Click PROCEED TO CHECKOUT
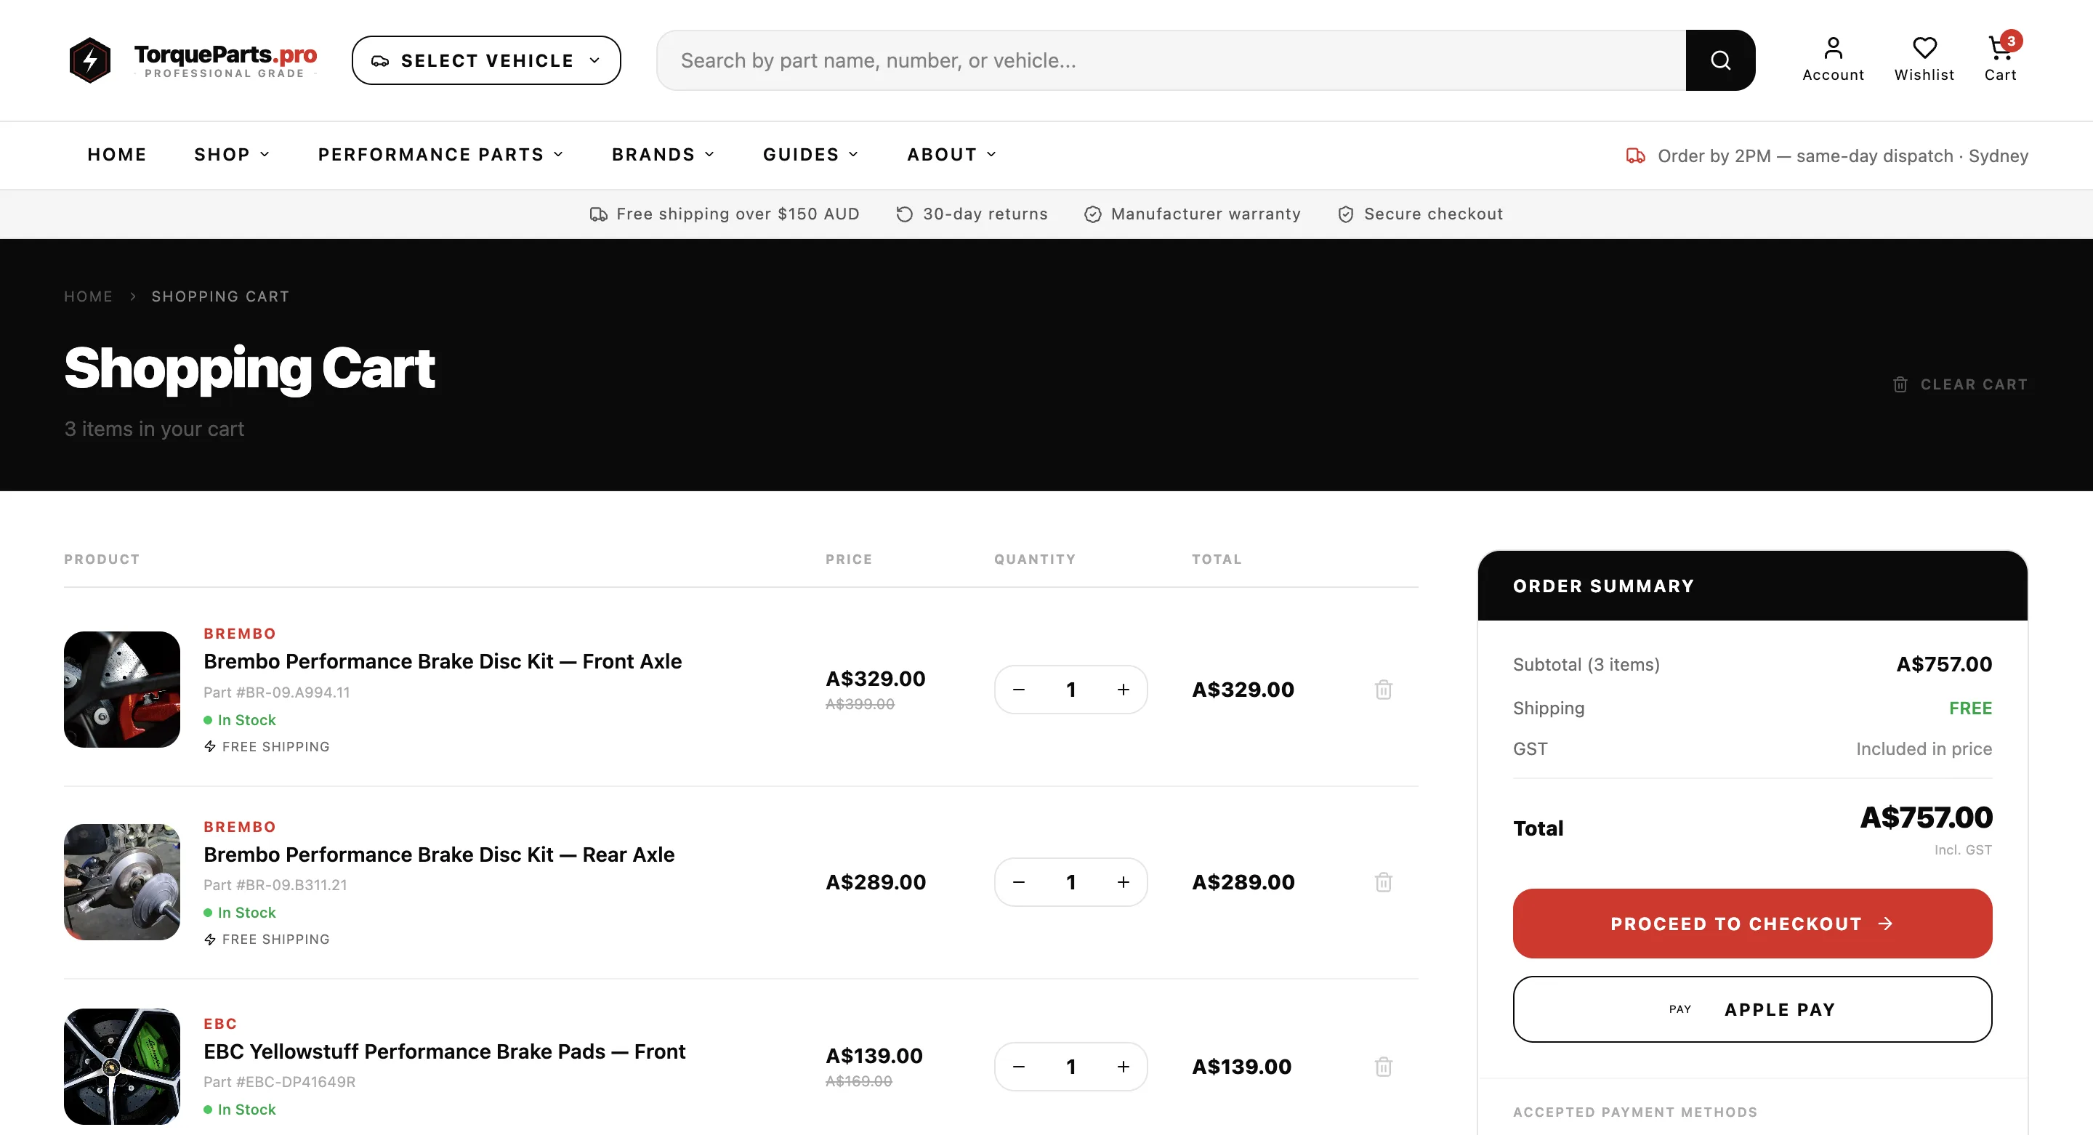This screenshot has width=2093, height=1135. click(1751, 923)
